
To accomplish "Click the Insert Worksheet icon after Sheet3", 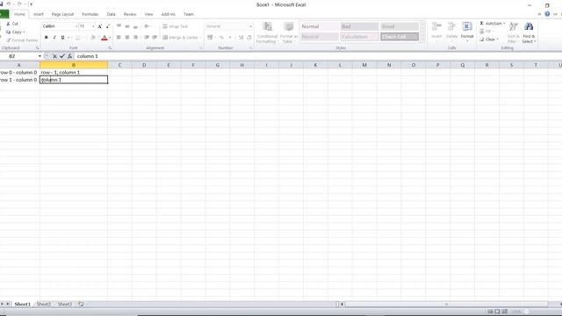I will pyautogui.click(x=81, y=305).
